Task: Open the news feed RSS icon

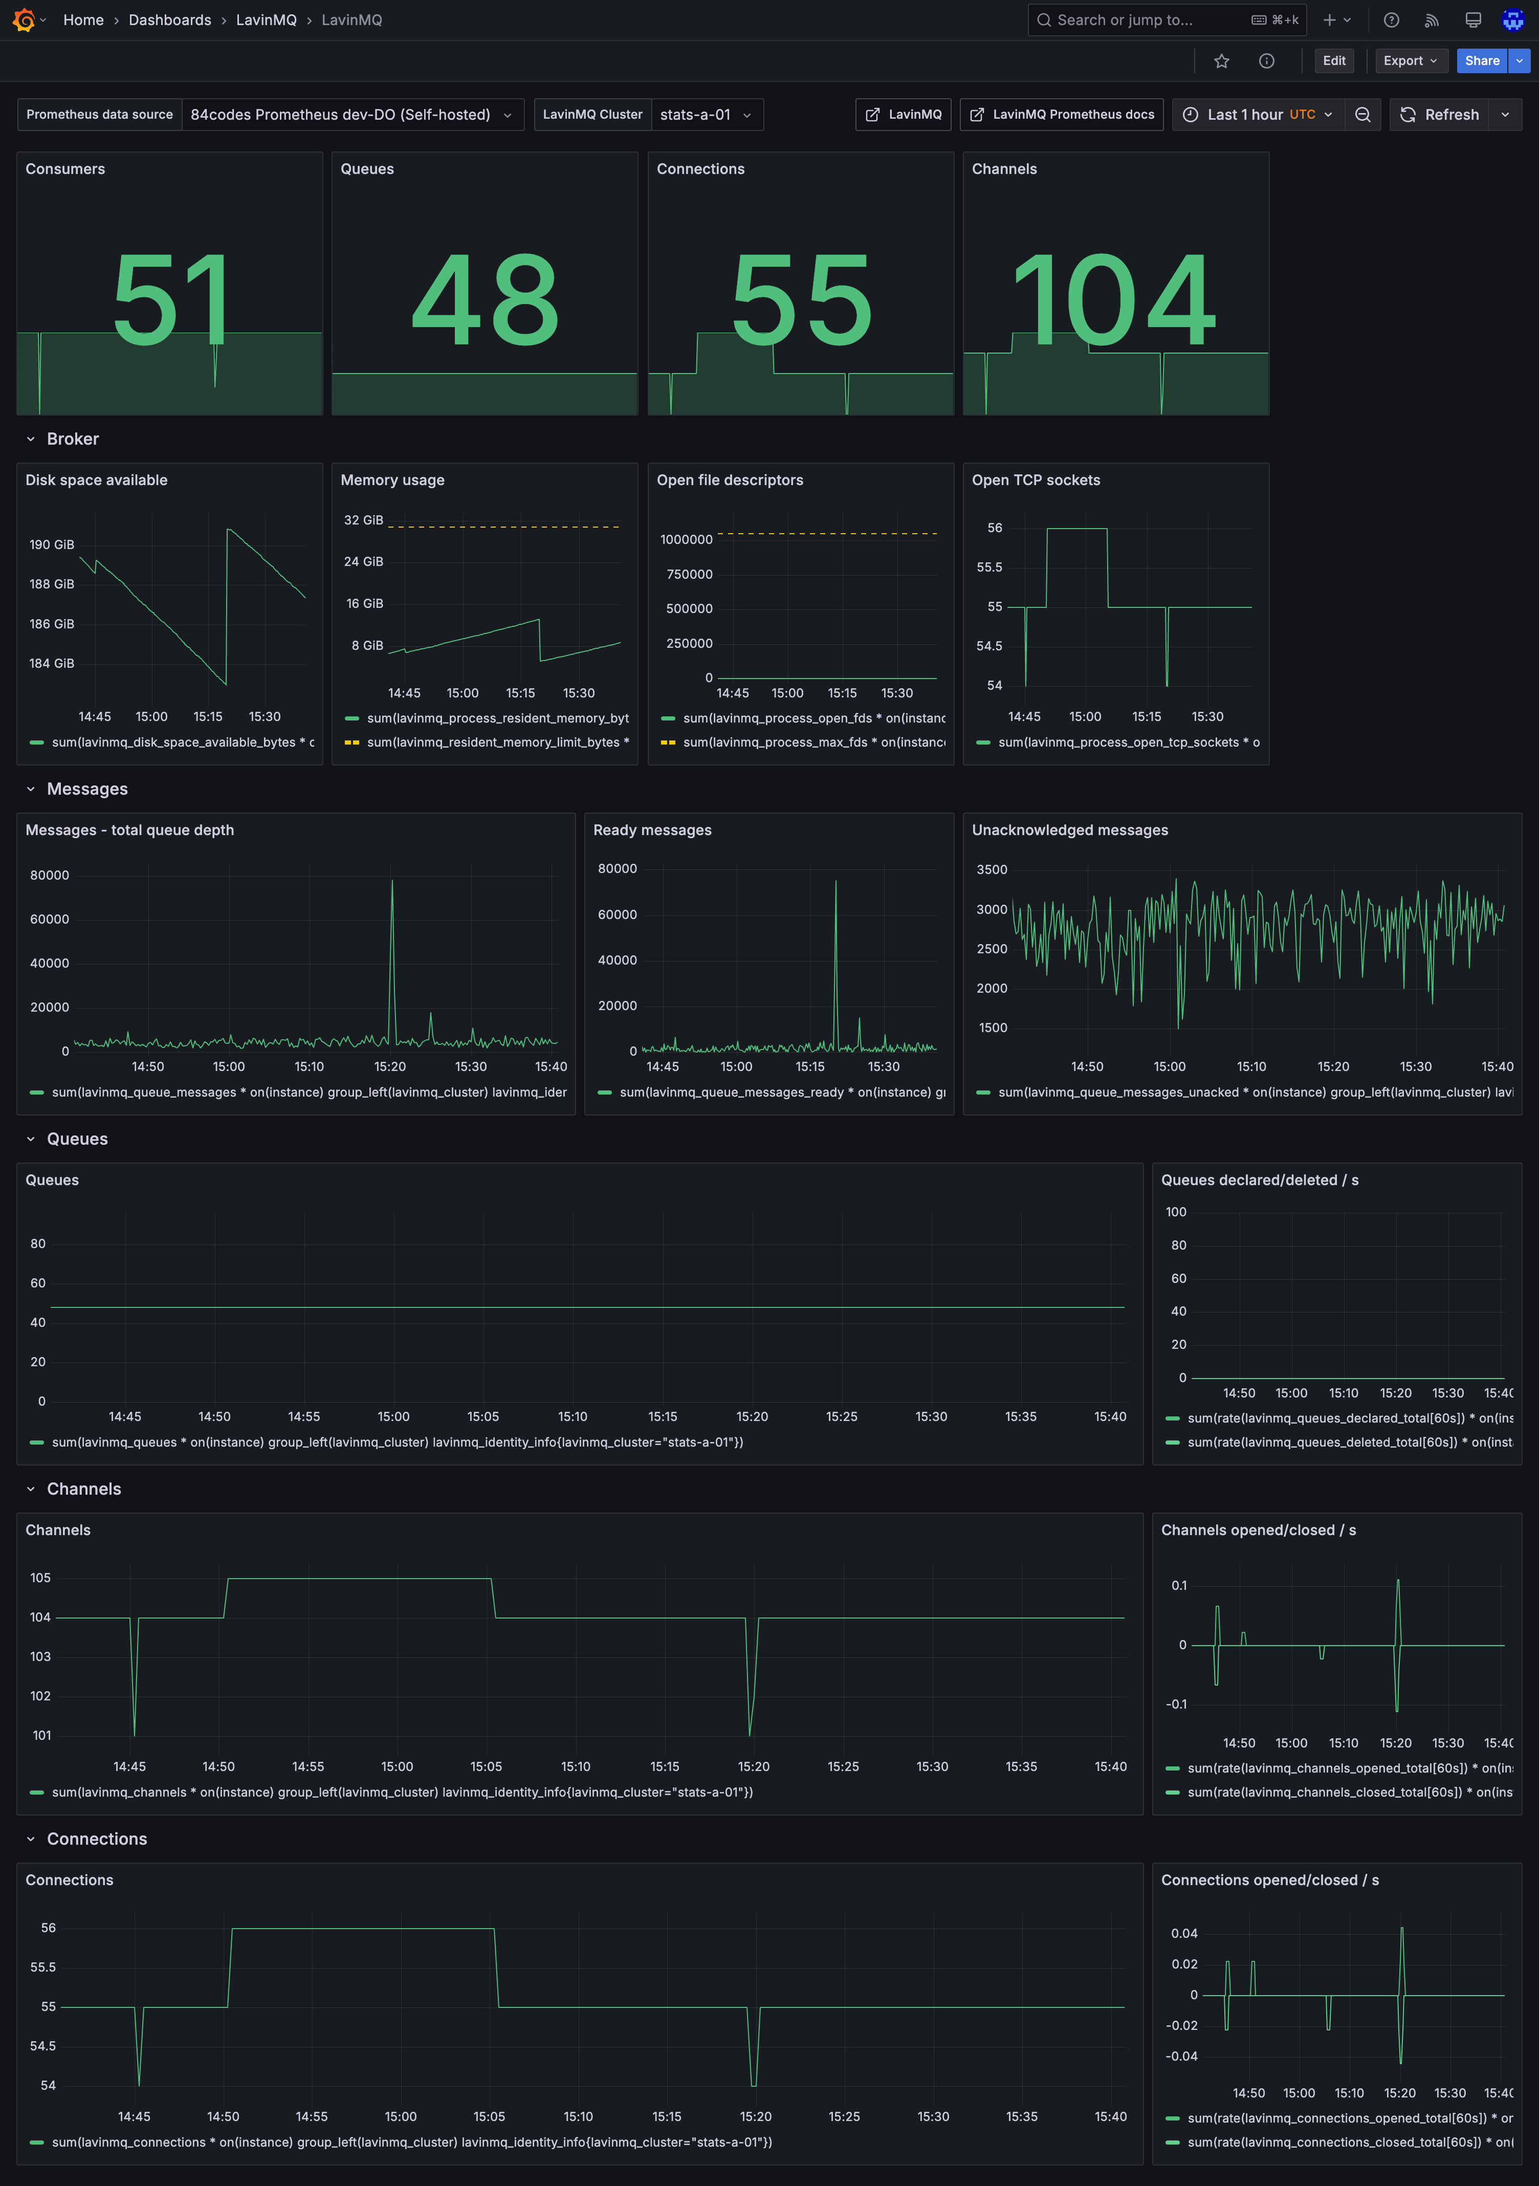Action: click(1431, 20)
